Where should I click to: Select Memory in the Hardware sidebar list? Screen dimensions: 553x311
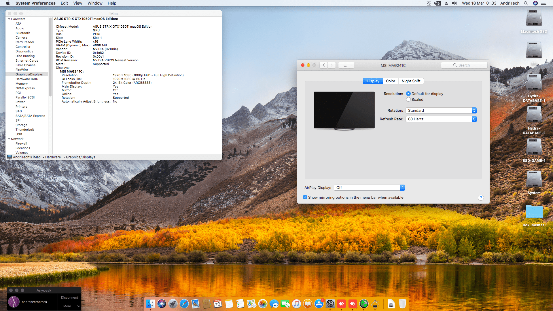pos(22,84)
